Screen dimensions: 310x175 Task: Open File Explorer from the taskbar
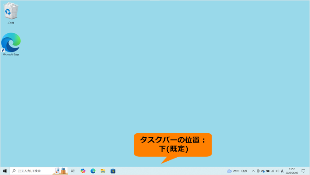103,171
